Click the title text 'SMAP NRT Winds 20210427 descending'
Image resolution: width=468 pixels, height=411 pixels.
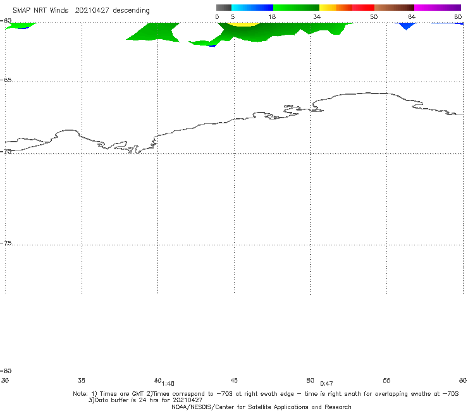coord(81,11)
